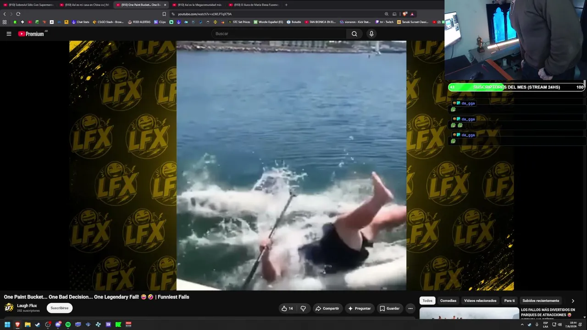Image resolution: width=587 pixels, height=330 pixels.
Task: Switch the ESP LAA keyboard language
Action: point(546,324)
